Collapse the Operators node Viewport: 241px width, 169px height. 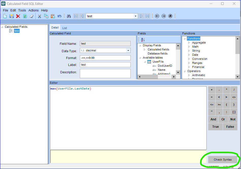click(x=185, y=71)
